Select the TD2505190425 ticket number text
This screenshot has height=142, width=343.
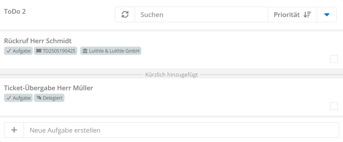(59, 51)
